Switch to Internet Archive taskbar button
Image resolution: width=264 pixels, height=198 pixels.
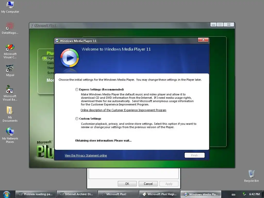tap(77, 194)
